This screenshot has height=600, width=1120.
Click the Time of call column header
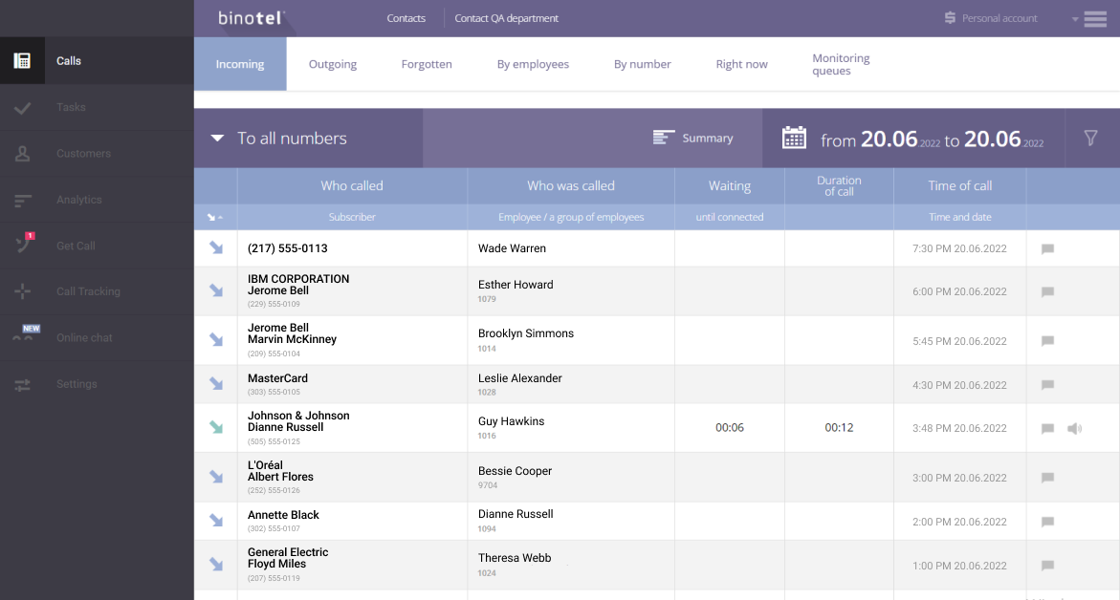(x=960, y=185)
